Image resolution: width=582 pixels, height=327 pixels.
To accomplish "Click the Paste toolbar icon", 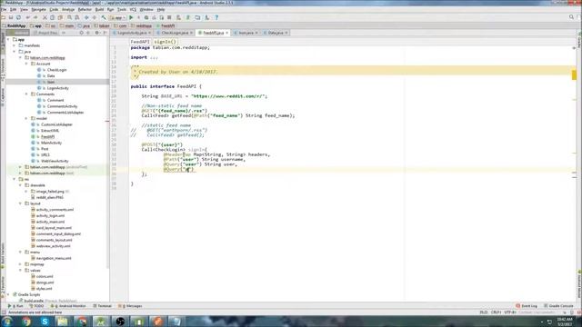I will [60, 17].
